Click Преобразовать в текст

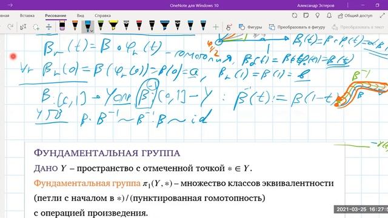(358, 27)
